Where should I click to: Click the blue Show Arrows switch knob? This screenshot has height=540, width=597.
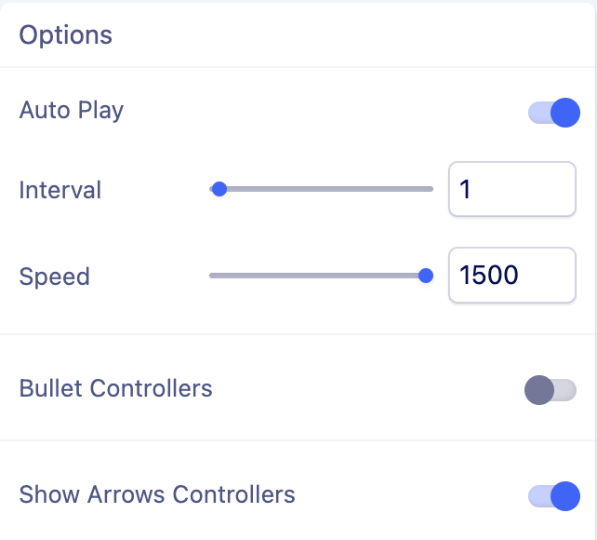(x=564, y=496)
